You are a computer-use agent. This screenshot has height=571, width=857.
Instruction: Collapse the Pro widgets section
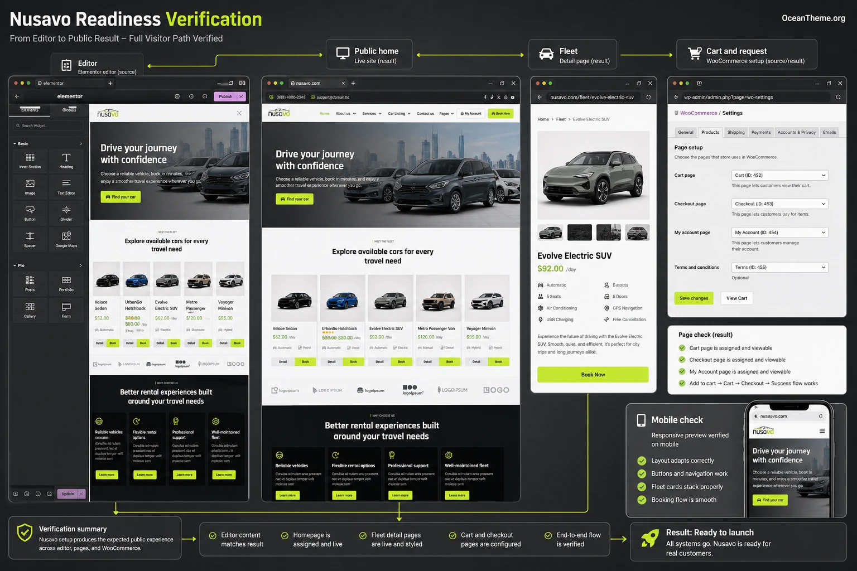coord(48,265)
